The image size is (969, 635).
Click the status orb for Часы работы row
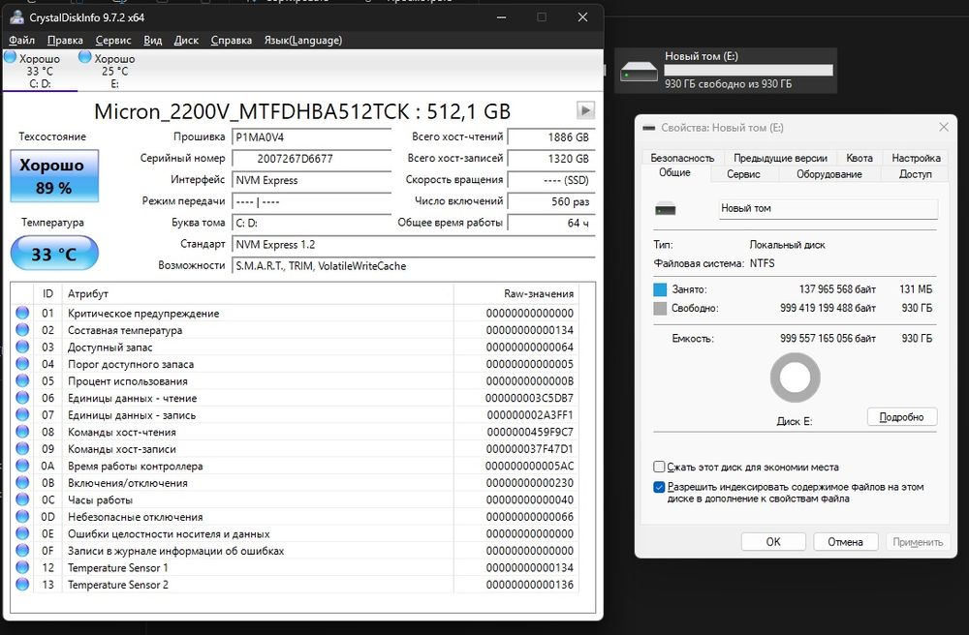pos(22,499)
